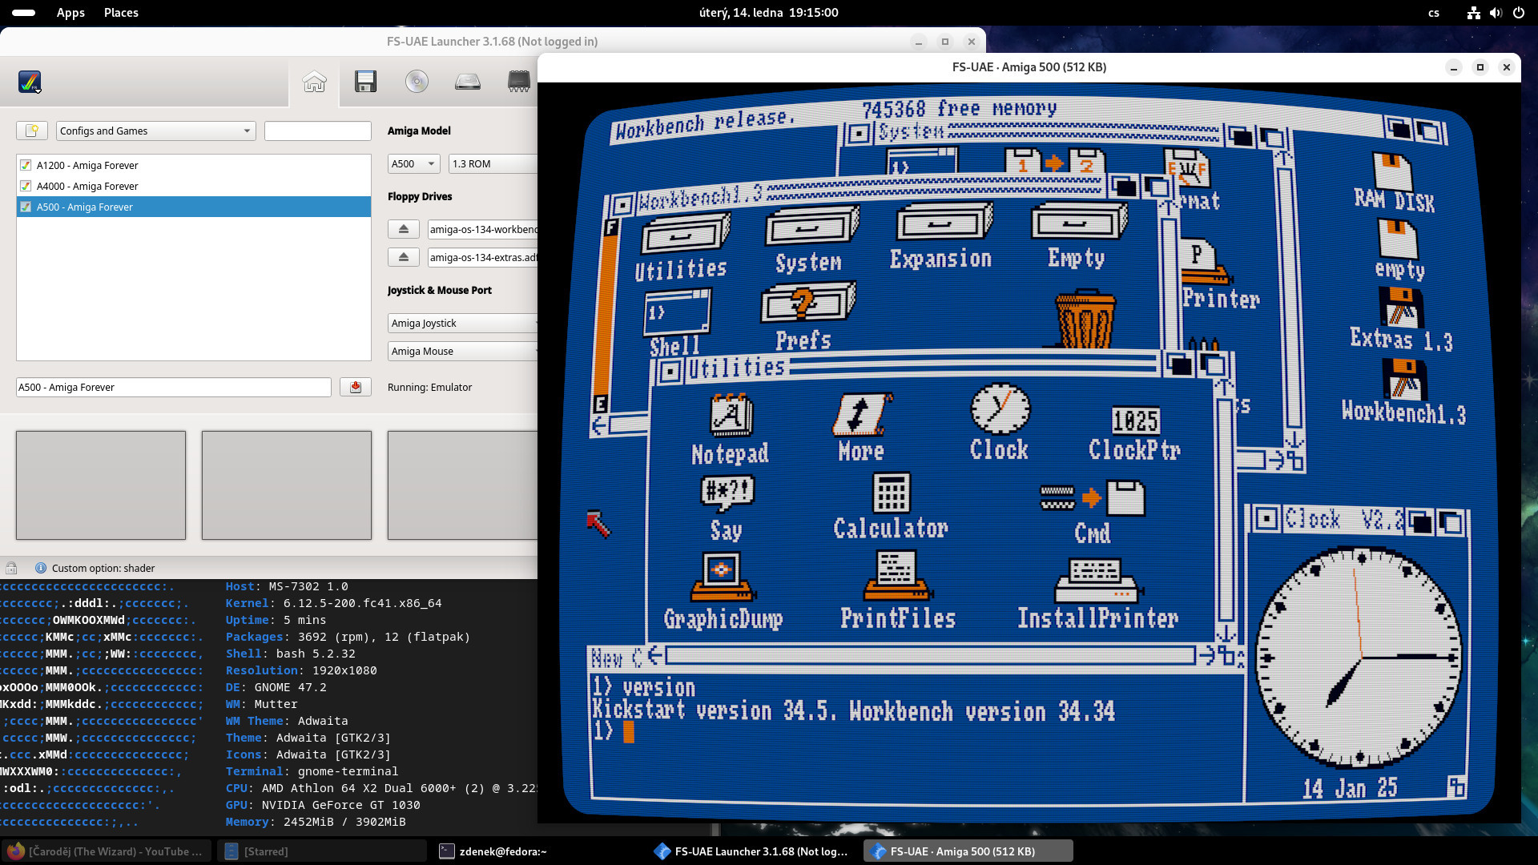Viewport: 1538px width, 865px height.
Task: Select the Workbench1.3 disk icon on the desktop
Action: (x=1404, y=379)
